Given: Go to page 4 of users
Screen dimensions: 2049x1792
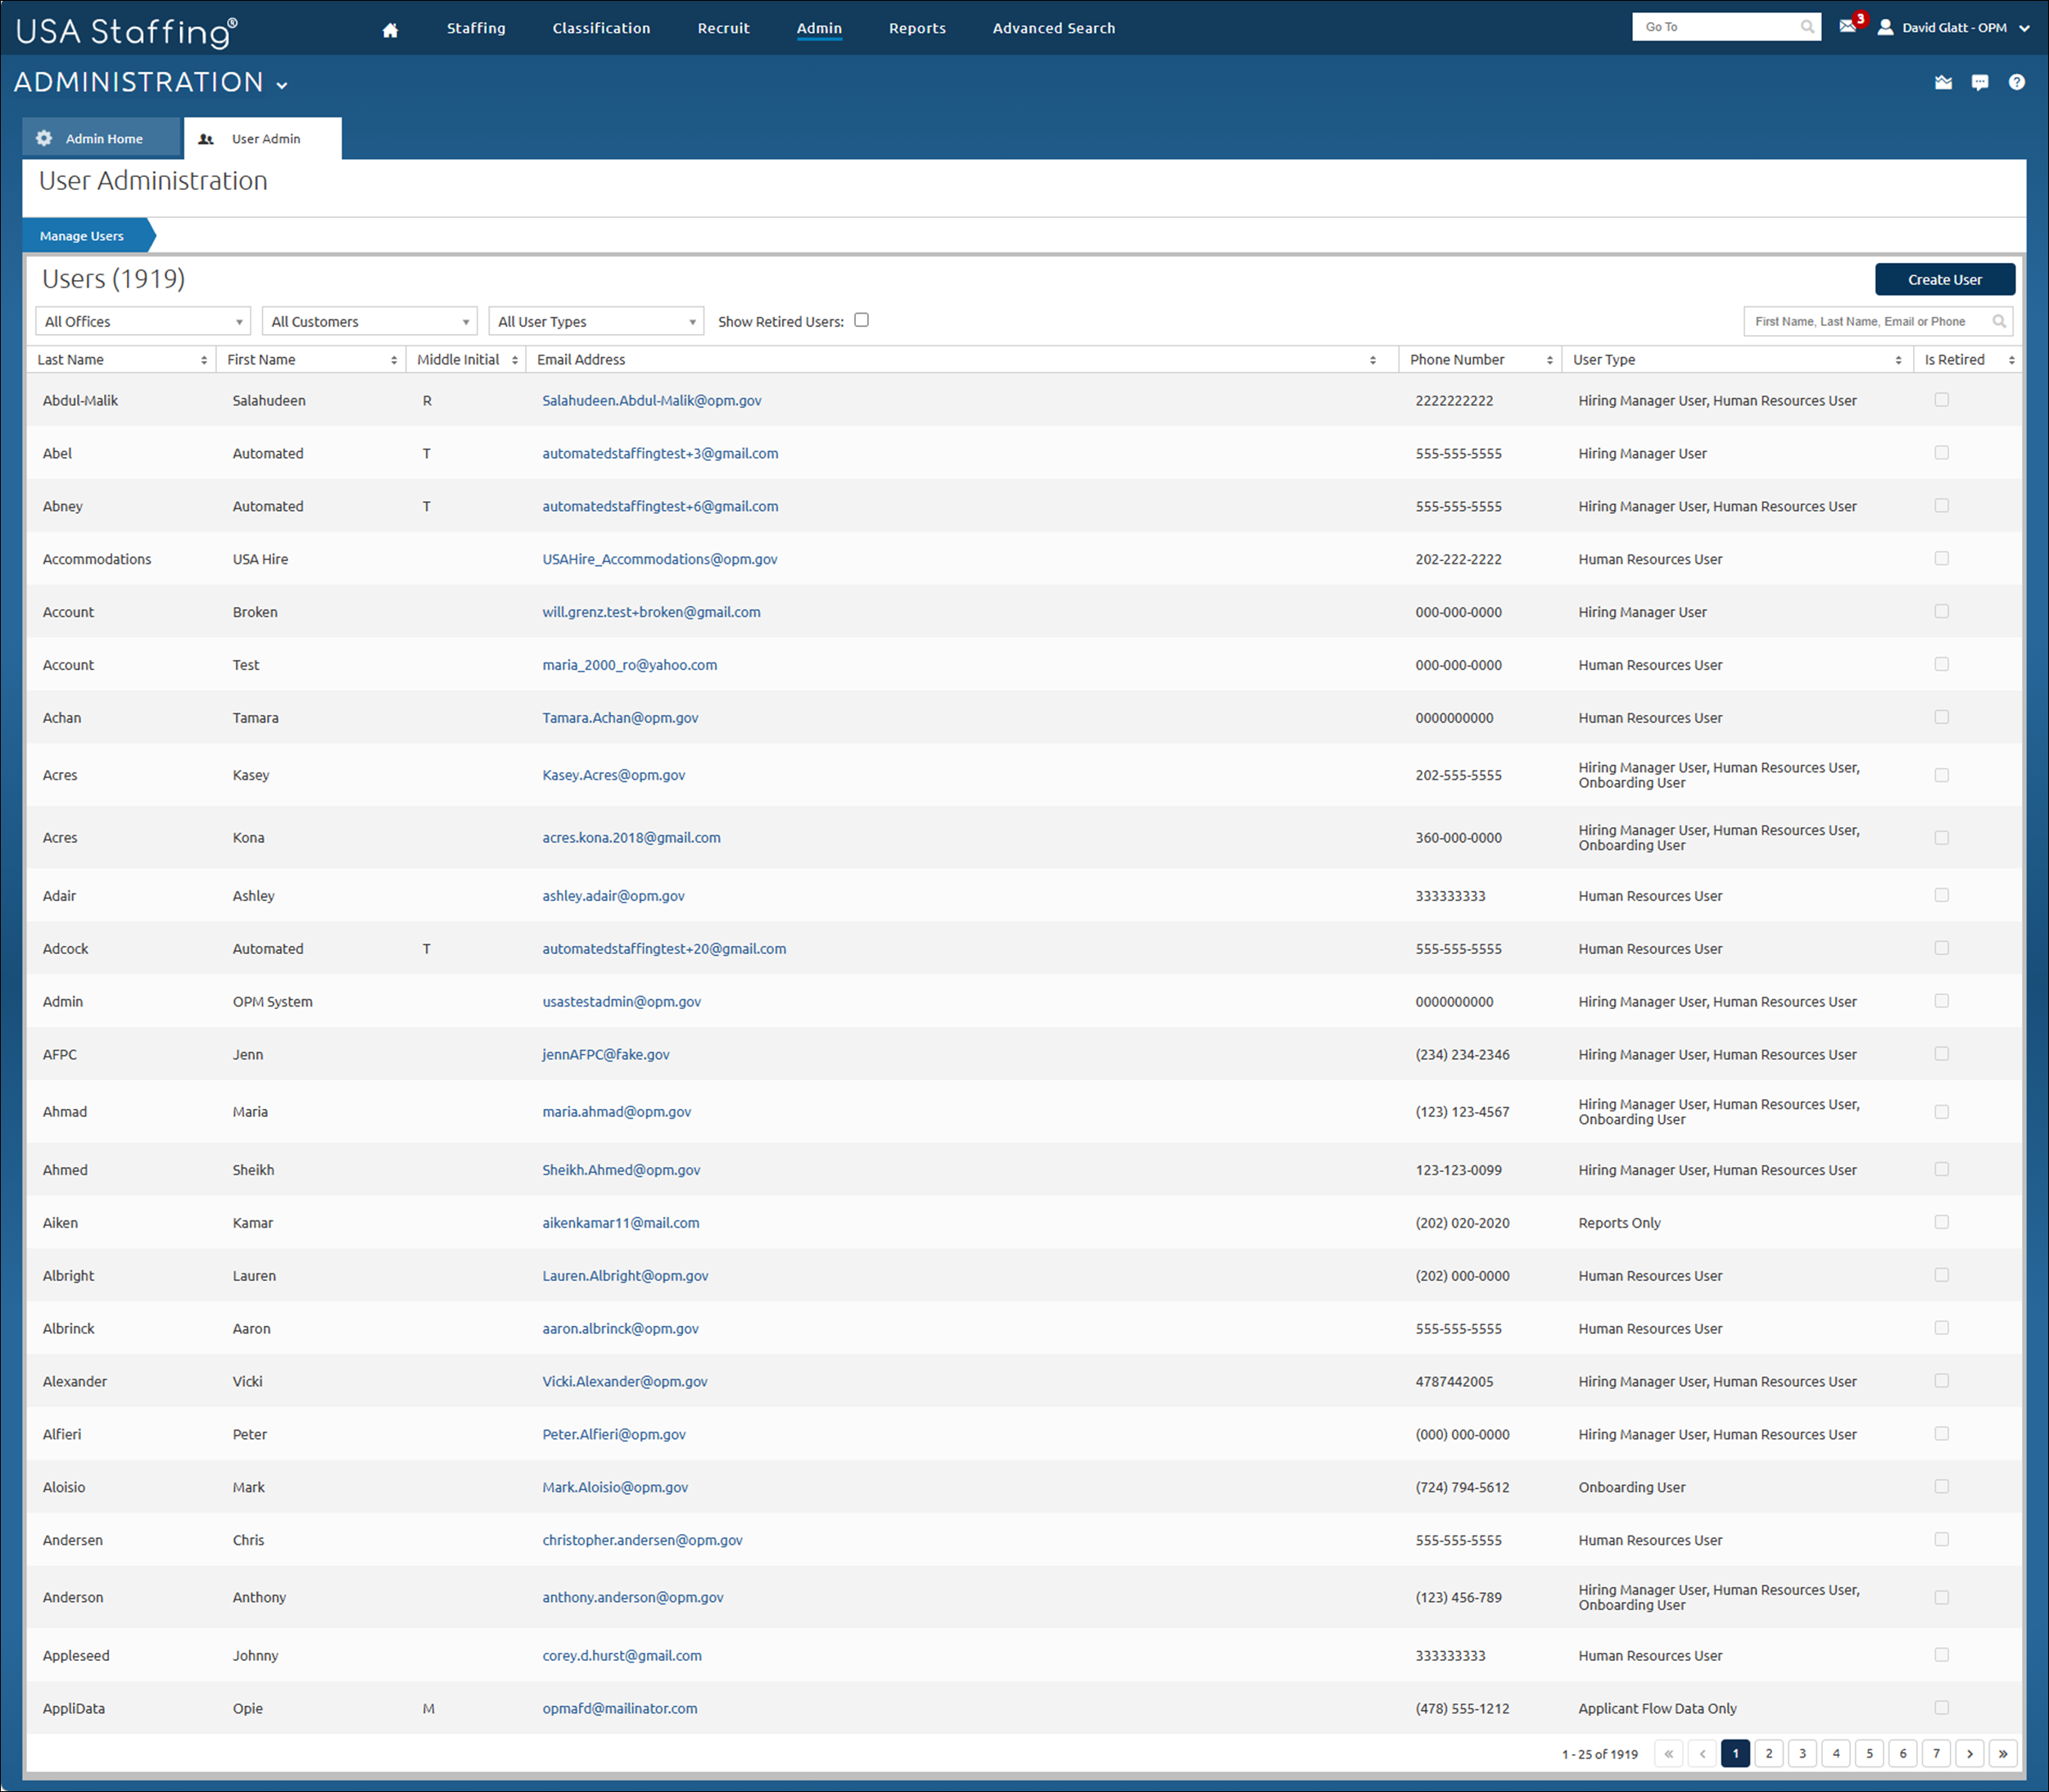Looking at the screenshot, I should click(x=1836, y=1753).
